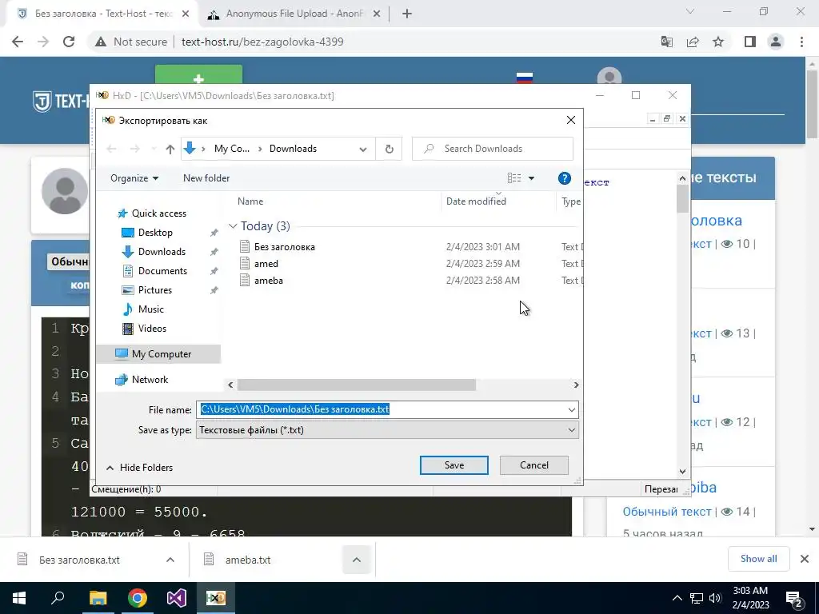The width and height of the screenshot is (819, 614).
Task: Open the view options dropdown arrow
Action: click(531, 178)
